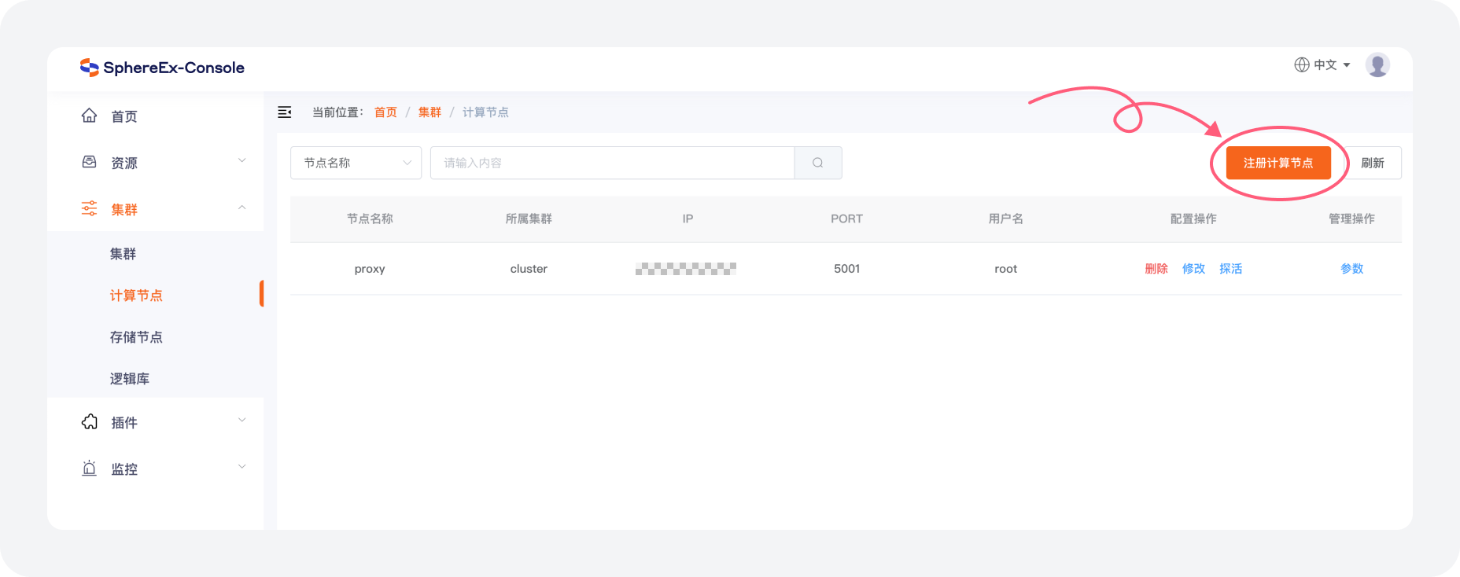Click the 集群 cluster sliders icon
The width and height of the screenshot is (1460, 577).
tap(90, 208)
